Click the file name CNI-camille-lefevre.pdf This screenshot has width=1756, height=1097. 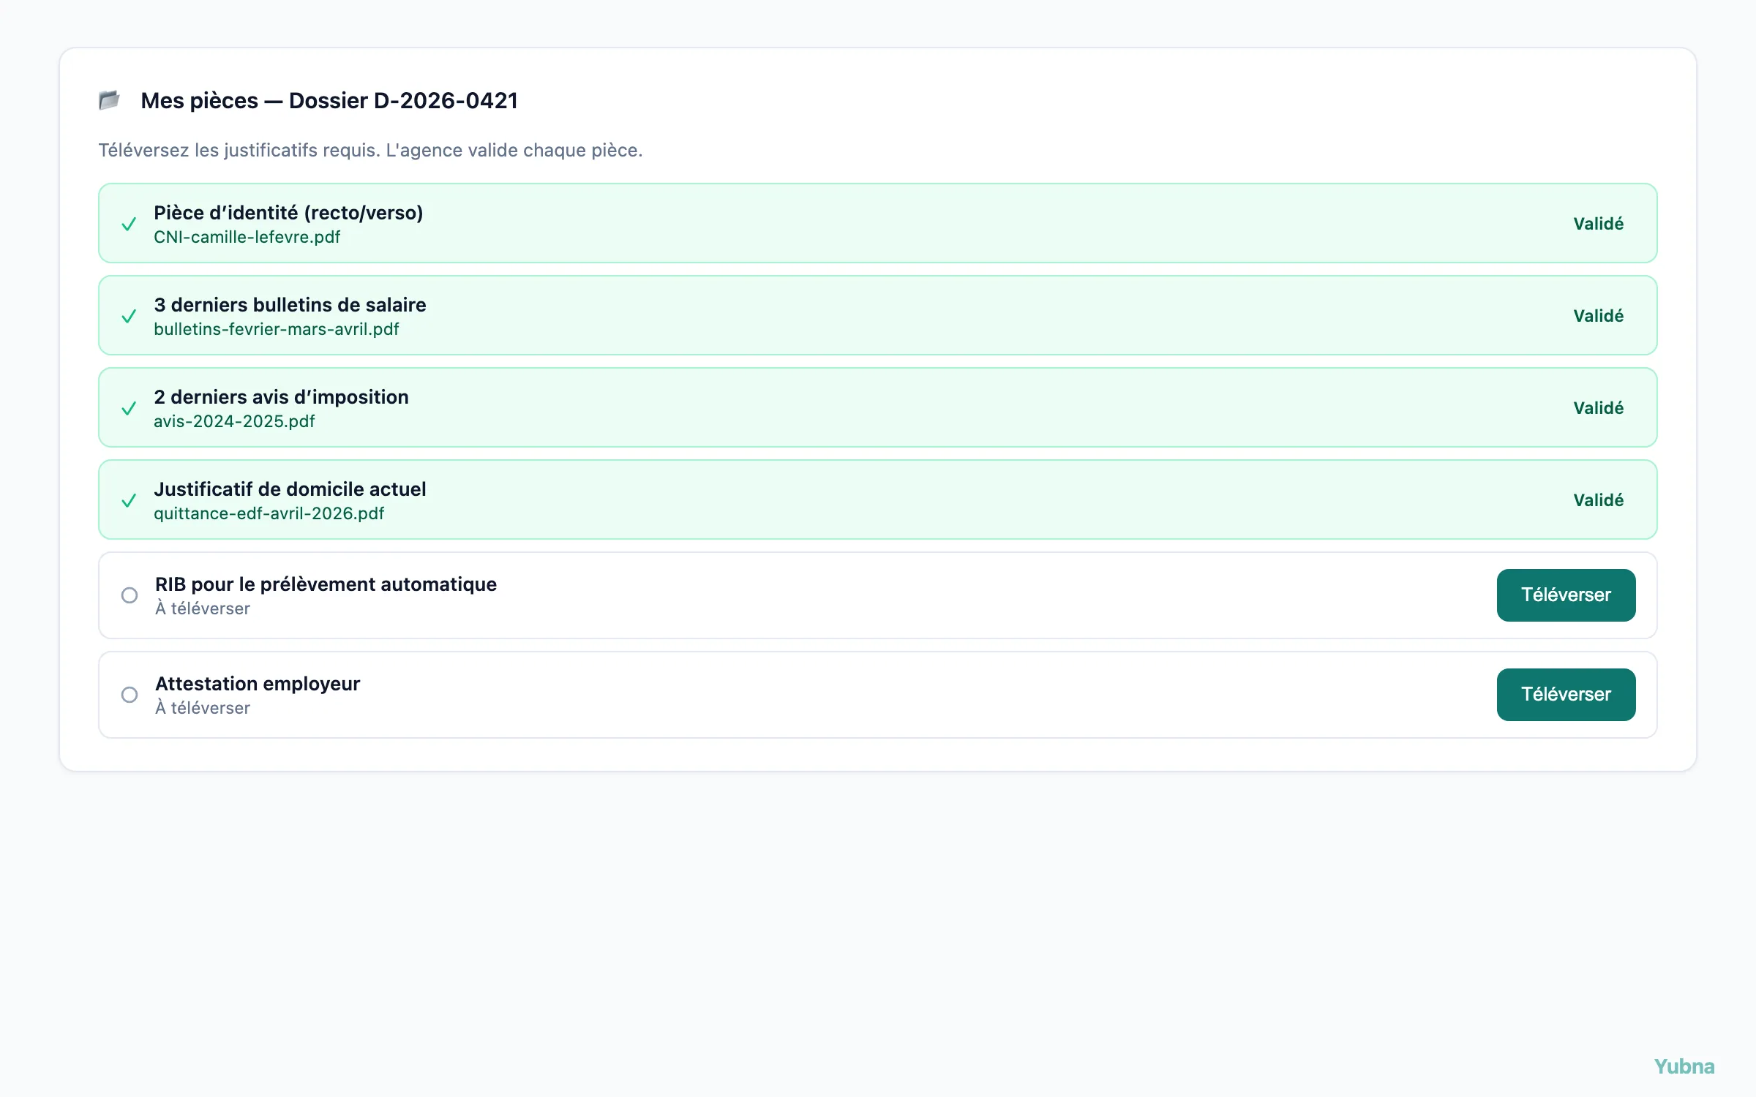247,237
